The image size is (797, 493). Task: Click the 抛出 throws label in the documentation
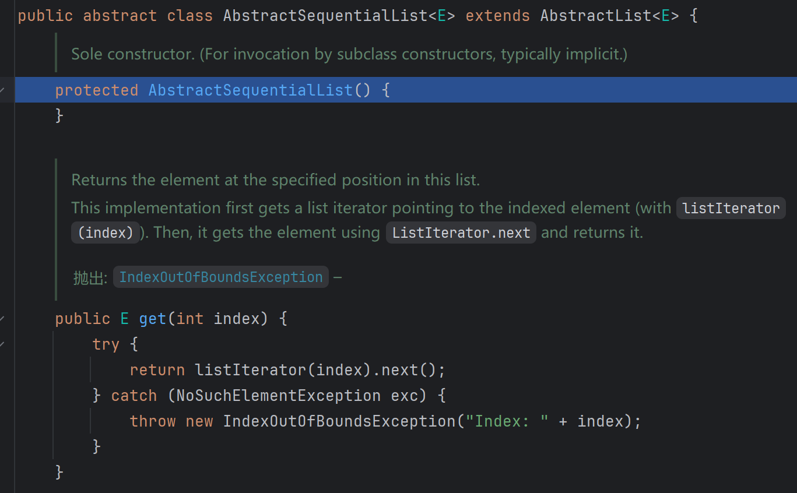click(89, 277)
